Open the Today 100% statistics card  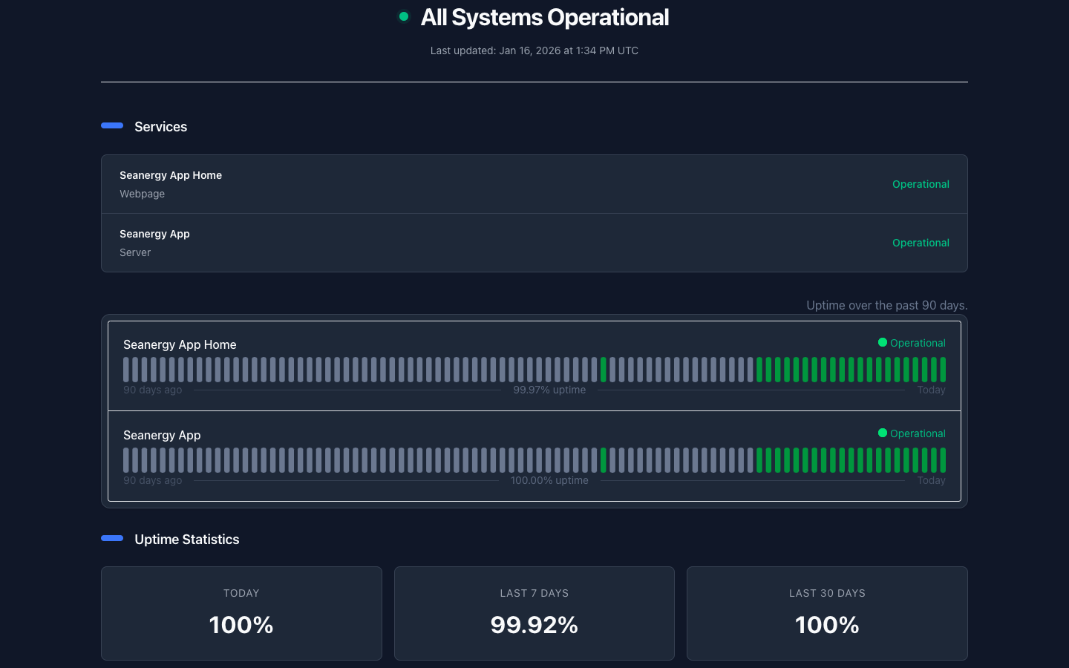coord(241,613)
